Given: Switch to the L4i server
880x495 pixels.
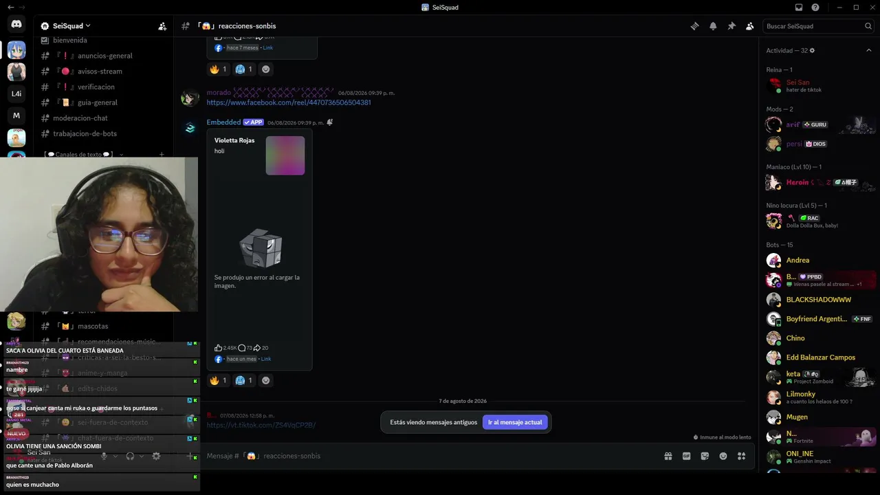Looking at the screenshot, I should 16,93.
